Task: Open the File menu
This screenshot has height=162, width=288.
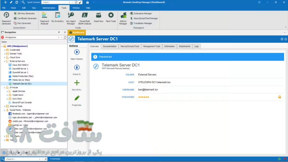Action: 4,8
